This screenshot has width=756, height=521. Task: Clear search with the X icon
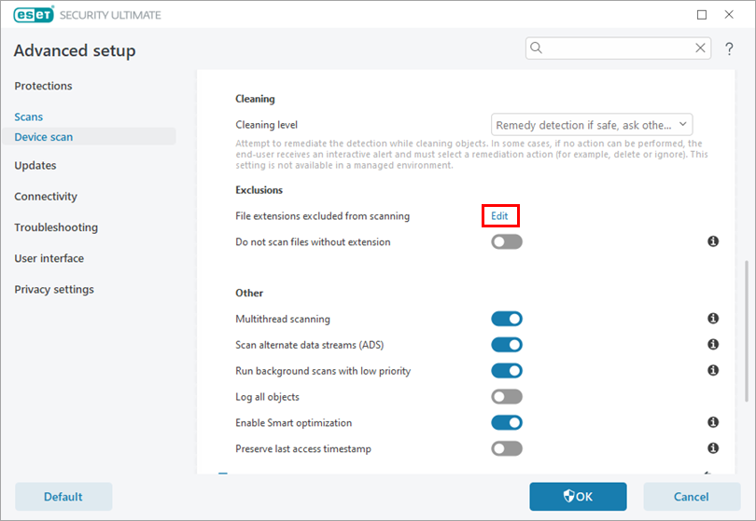click(700, 48)
